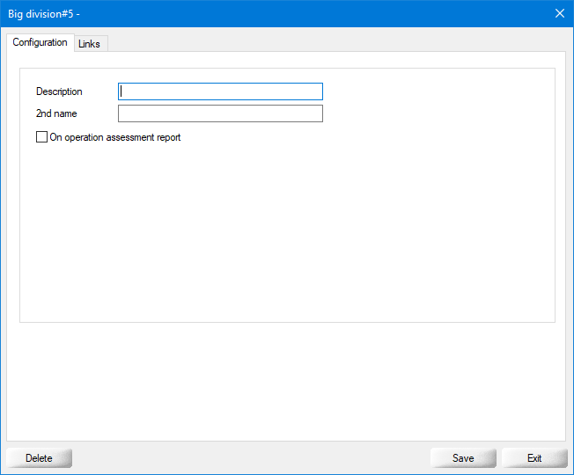This screenshot has width=574, height=475.
Task: Focus the 2nd name input box
Action: pyautogui.click(x=220, y=113)
